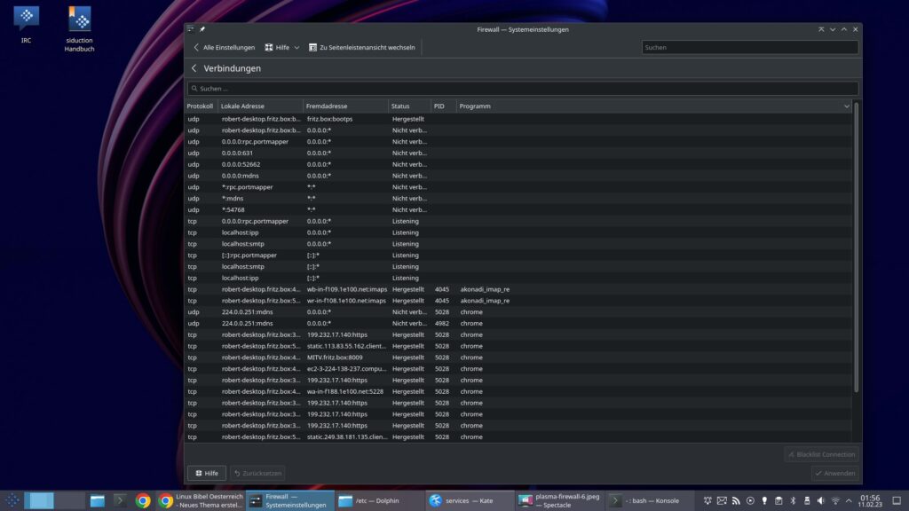The image size is (909, 511).
Task: Open the notifications bell in system tray
Action: [x=707, y=500]
